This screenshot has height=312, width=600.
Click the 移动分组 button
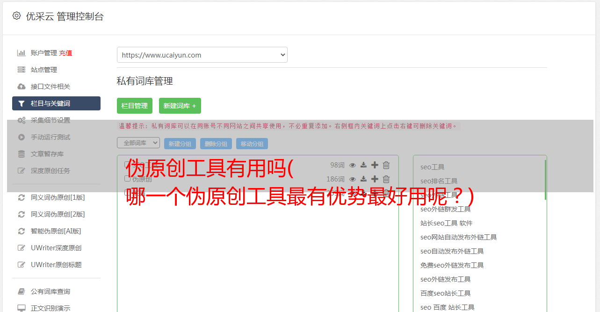click(252, 144)
